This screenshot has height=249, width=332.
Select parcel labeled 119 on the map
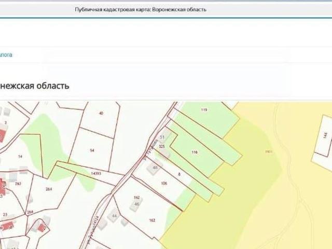(204, 109)
